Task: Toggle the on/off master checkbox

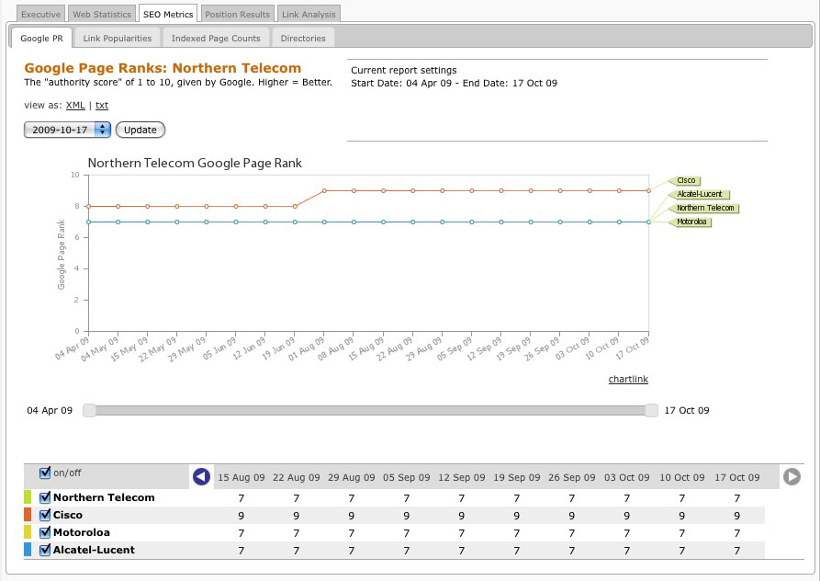Action: [45, 473]
